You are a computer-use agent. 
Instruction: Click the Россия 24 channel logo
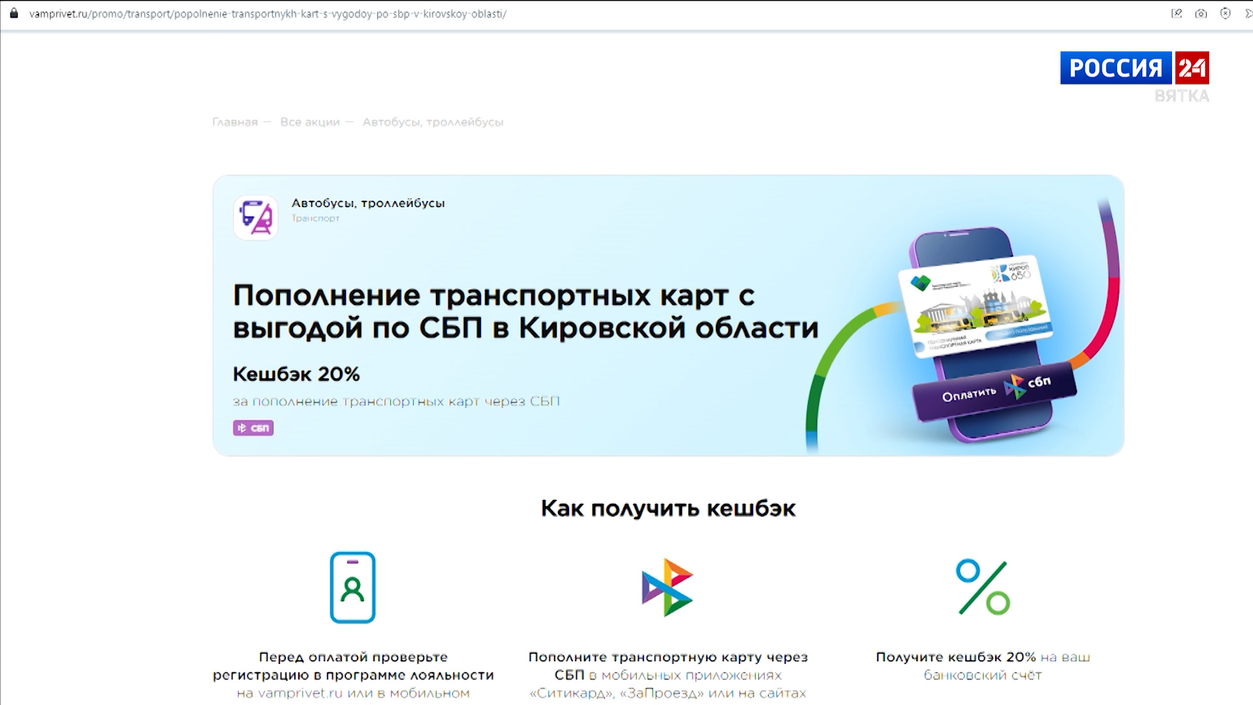[x=1134, y=68]
